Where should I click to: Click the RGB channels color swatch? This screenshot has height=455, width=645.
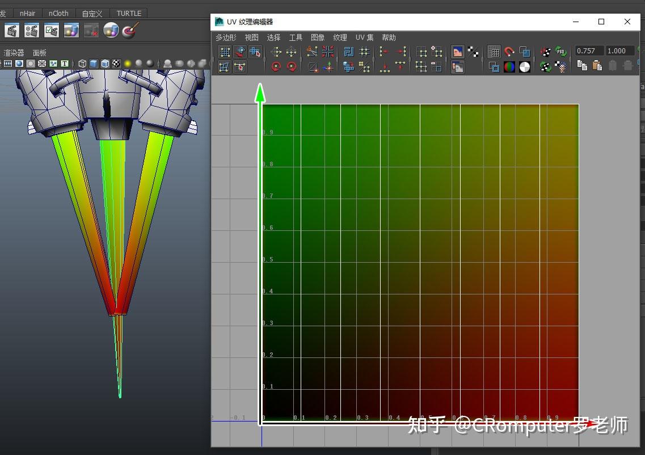tap(509, 66)
